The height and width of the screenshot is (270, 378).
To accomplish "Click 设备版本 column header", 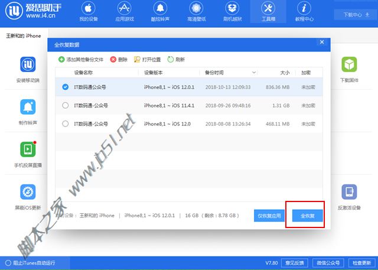I will [154, 73].
